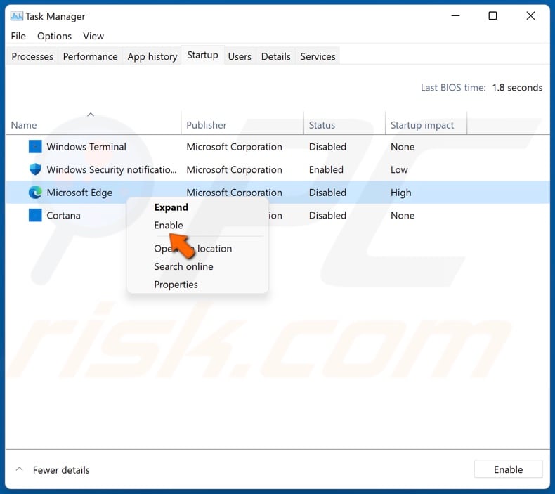
Task: Choose Open file location in context menu
Action: [x=193, y=249]
